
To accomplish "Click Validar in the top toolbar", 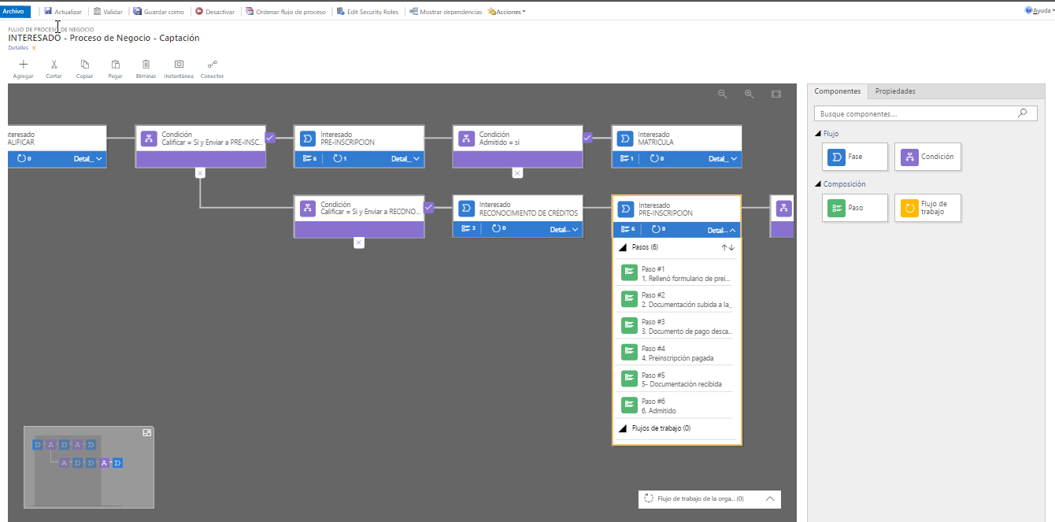I will click(108, 12).
